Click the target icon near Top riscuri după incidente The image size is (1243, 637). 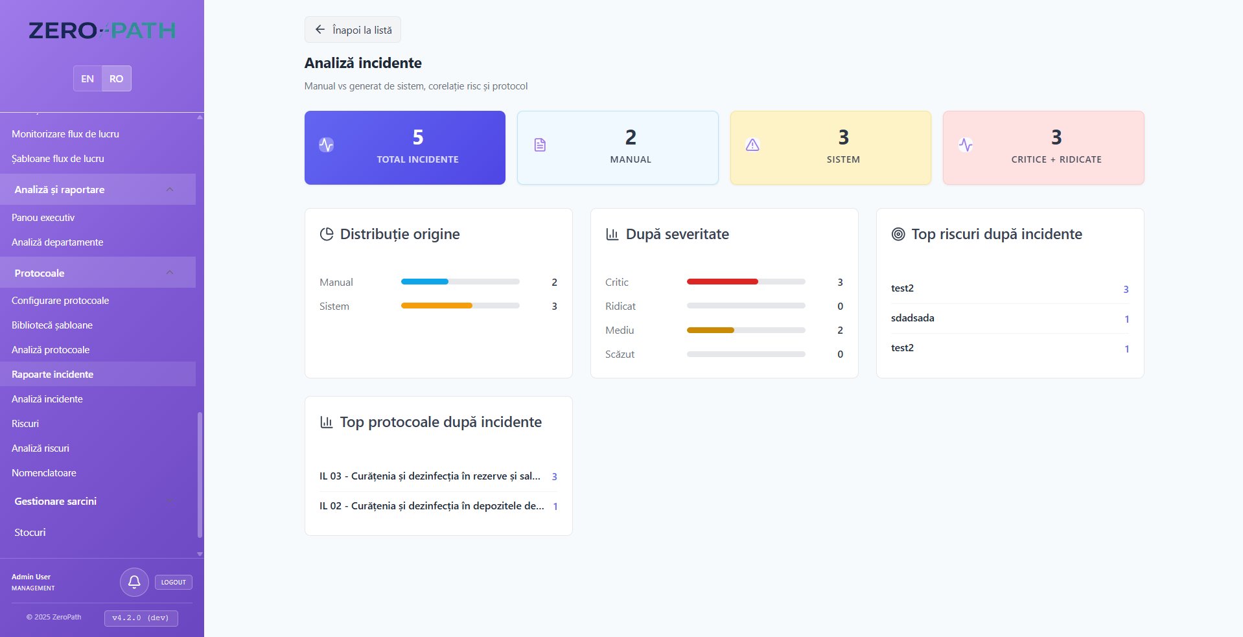pyautogui.click(x=898, y=234)
